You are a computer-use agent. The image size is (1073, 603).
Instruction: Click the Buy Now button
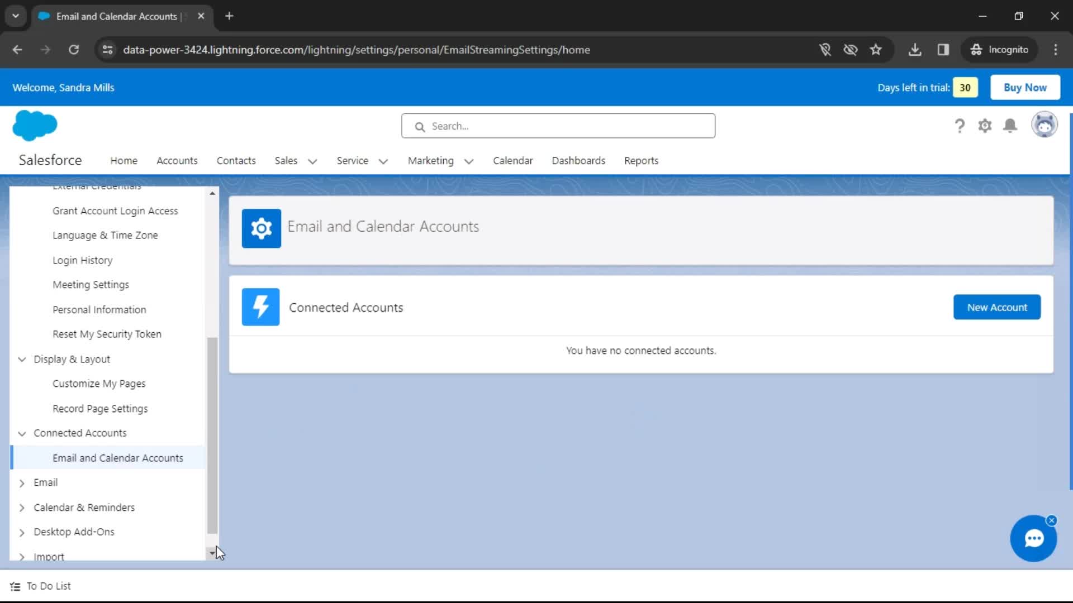pyautogui.click(x=1025, y=87)
